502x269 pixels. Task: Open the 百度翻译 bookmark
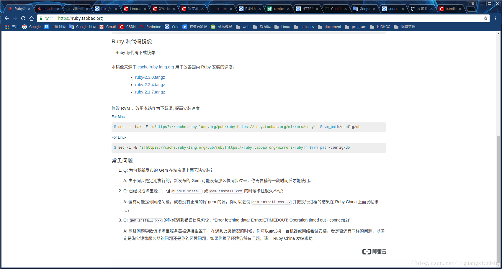[55, 27]
